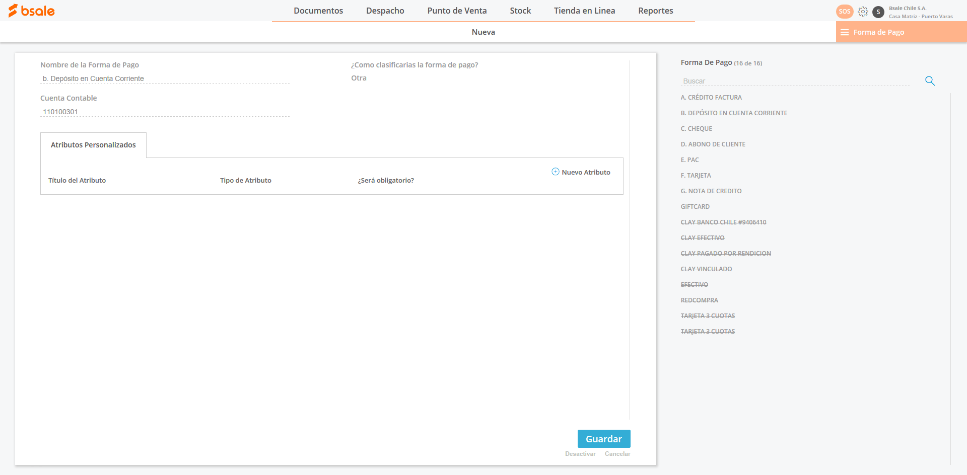
Task: Click the Desactivar link
Action: click(580, 454)
